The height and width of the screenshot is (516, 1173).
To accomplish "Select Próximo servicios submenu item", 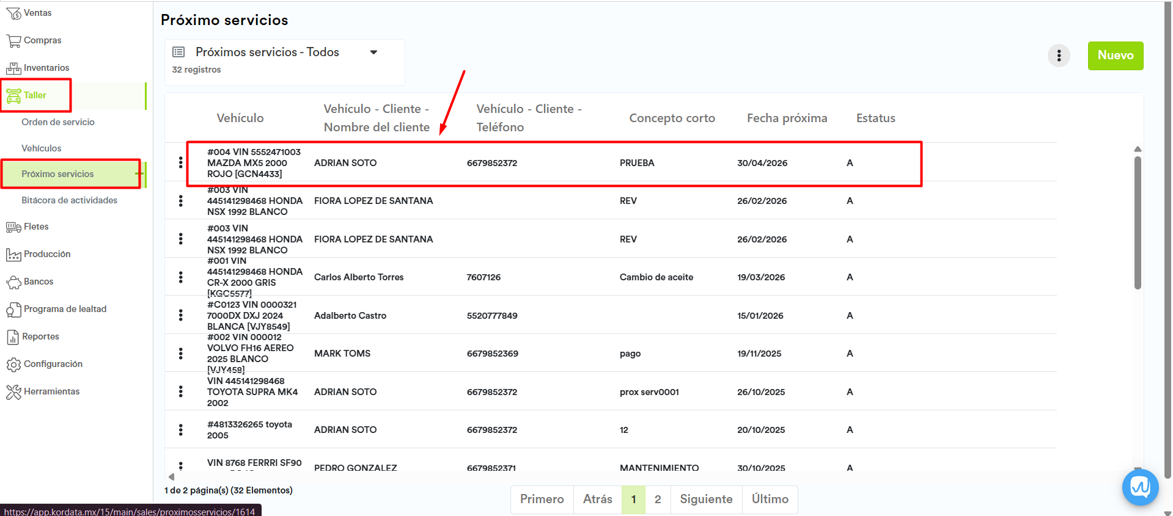I will coord(57,174).
